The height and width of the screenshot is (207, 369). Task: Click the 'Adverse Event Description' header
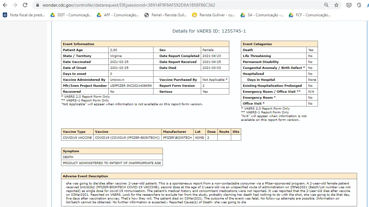[209, 176]
